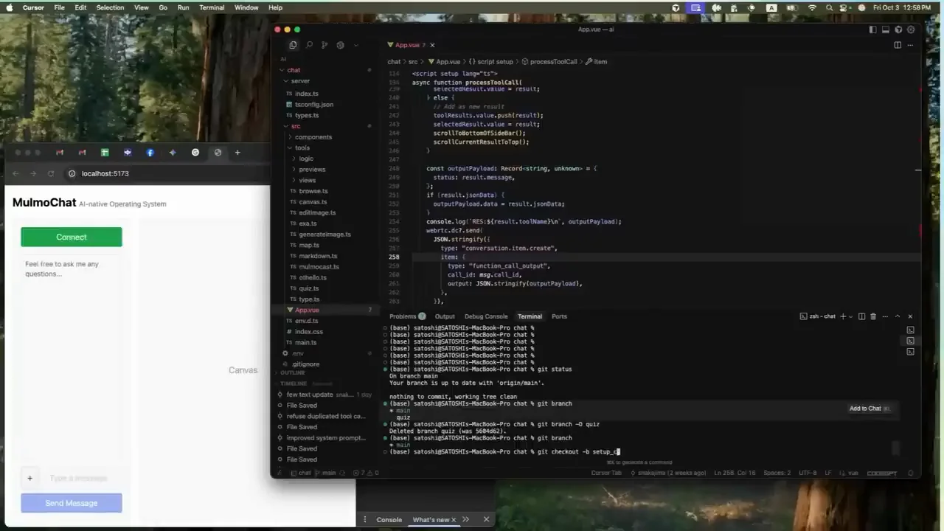Open the Source Control icon in Cursor

coord(324,45)
